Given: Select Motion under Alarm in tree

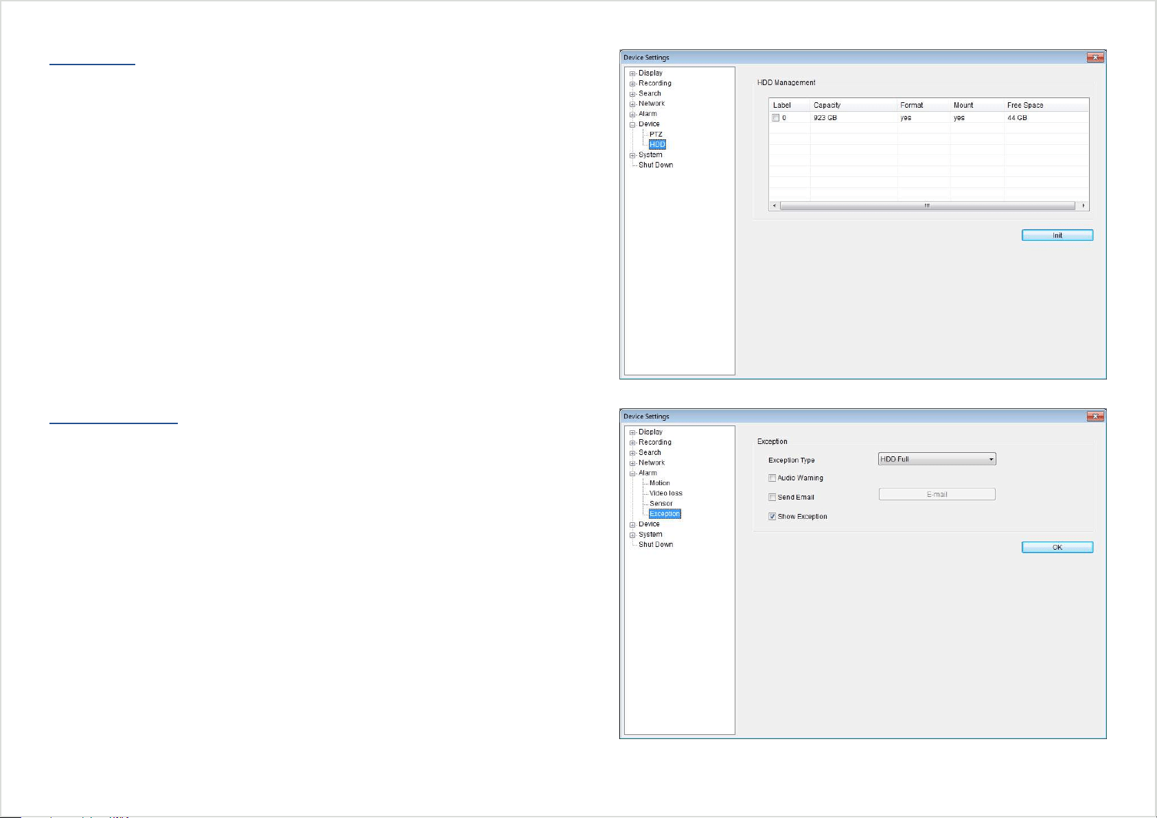Looking at the screenshot, I should point(659,483).
